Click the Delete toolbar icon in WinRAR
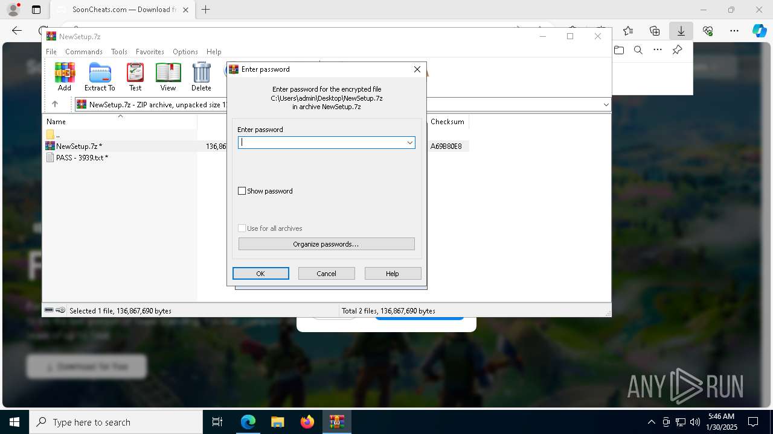 coord(201,77)
